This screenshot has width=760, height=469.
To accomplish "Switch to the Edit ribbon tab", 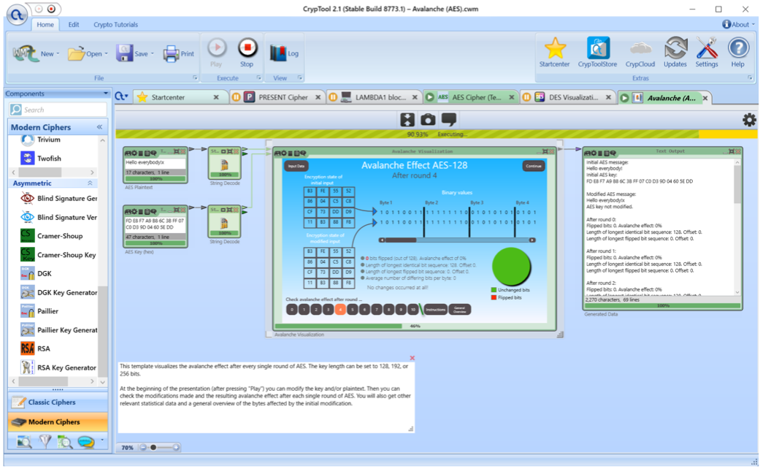I will 74,25.
